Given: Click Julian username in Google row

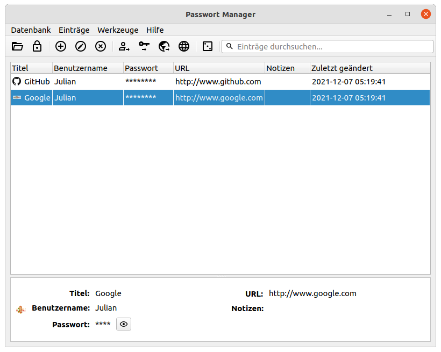Looking at the screenshot, I should click(x=65, y=98).
